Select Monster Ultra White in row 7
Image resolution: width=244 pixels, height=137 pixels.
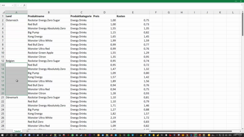pyautogui.click(x=49, y=41)
